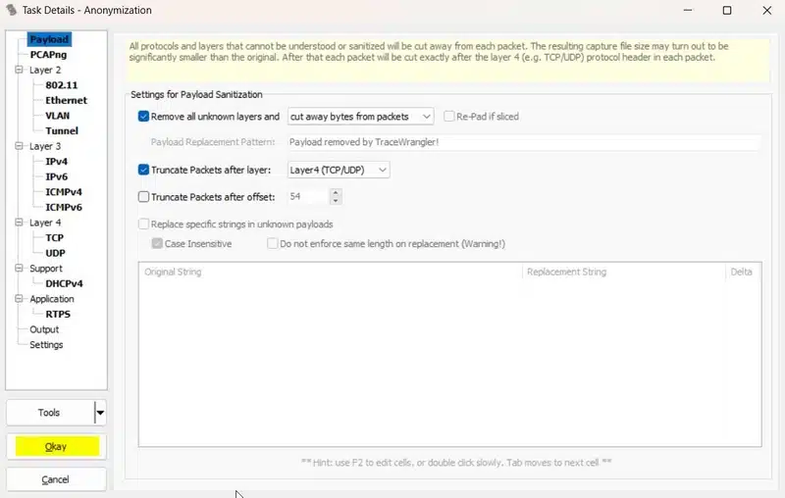The image size is (785, 498).
Task: Toggle Do not enforce same length checkbox
Action: tap(273, 243)
